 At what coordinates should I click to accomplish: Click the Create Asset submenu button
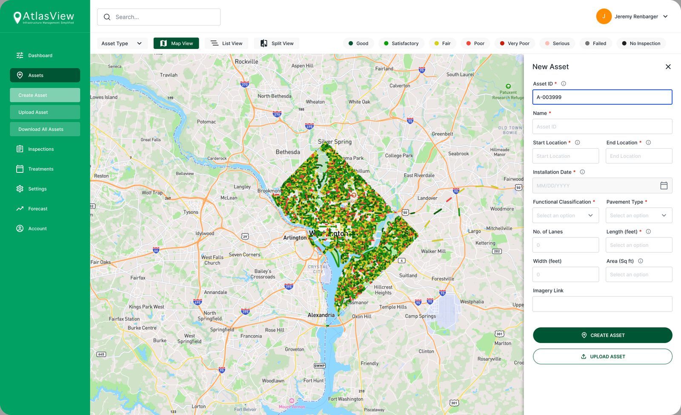point(45,95)
